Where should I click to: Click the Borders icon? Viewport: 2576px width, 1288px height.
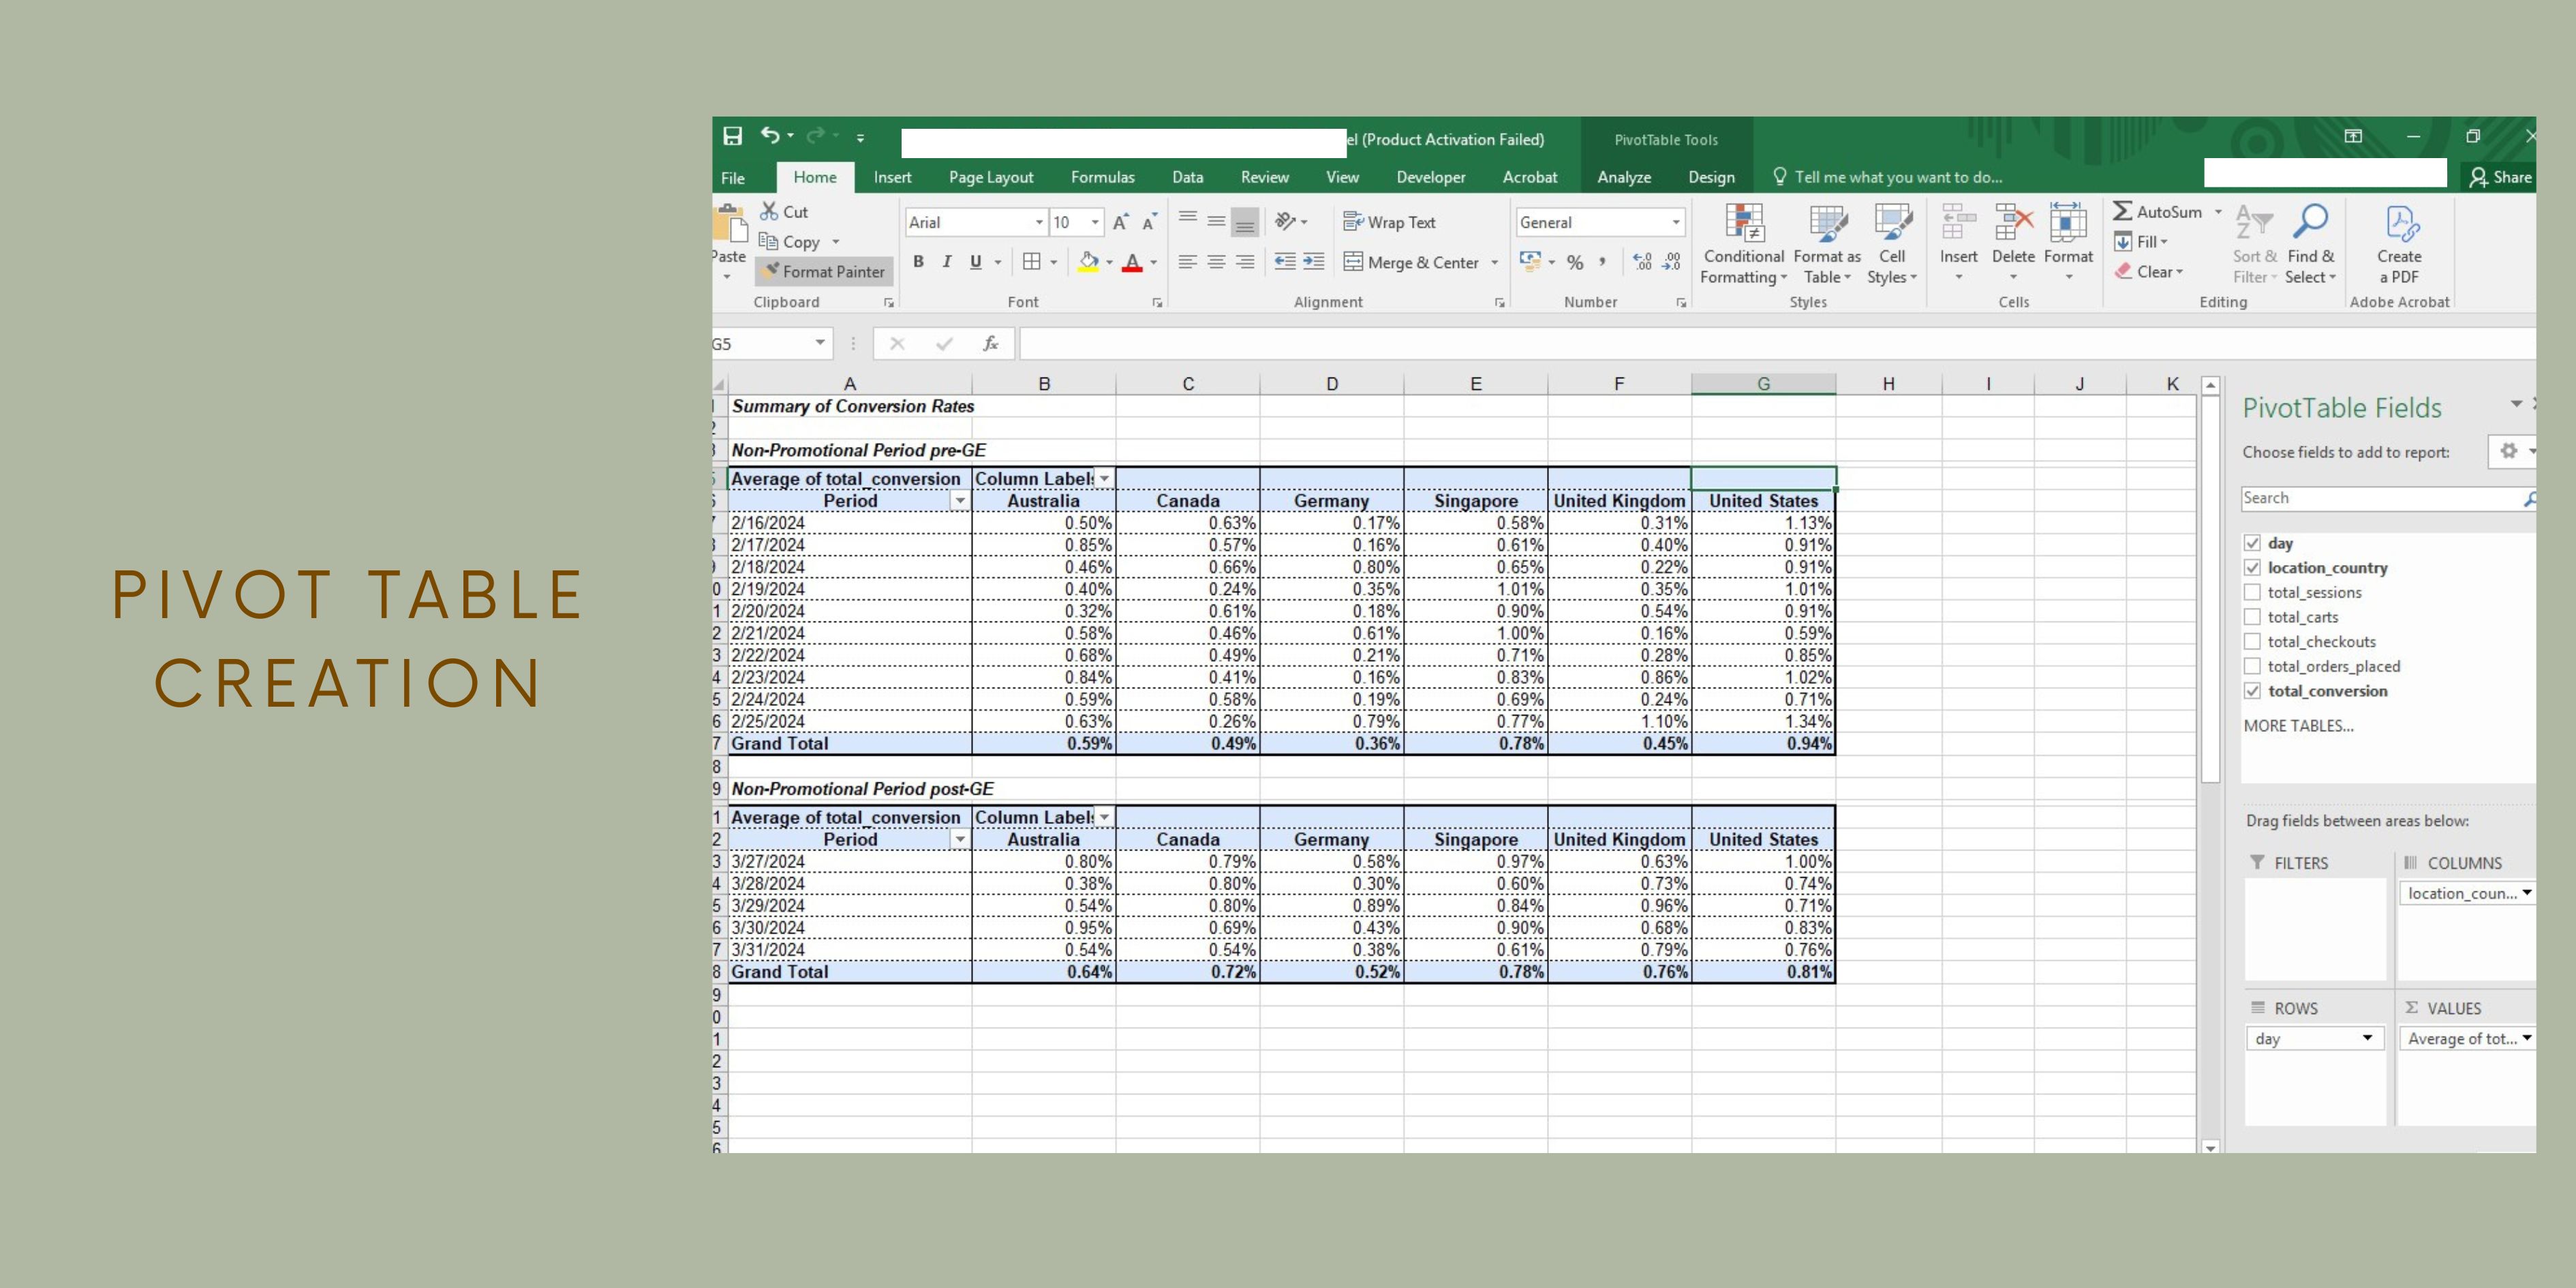[1032, 262]
